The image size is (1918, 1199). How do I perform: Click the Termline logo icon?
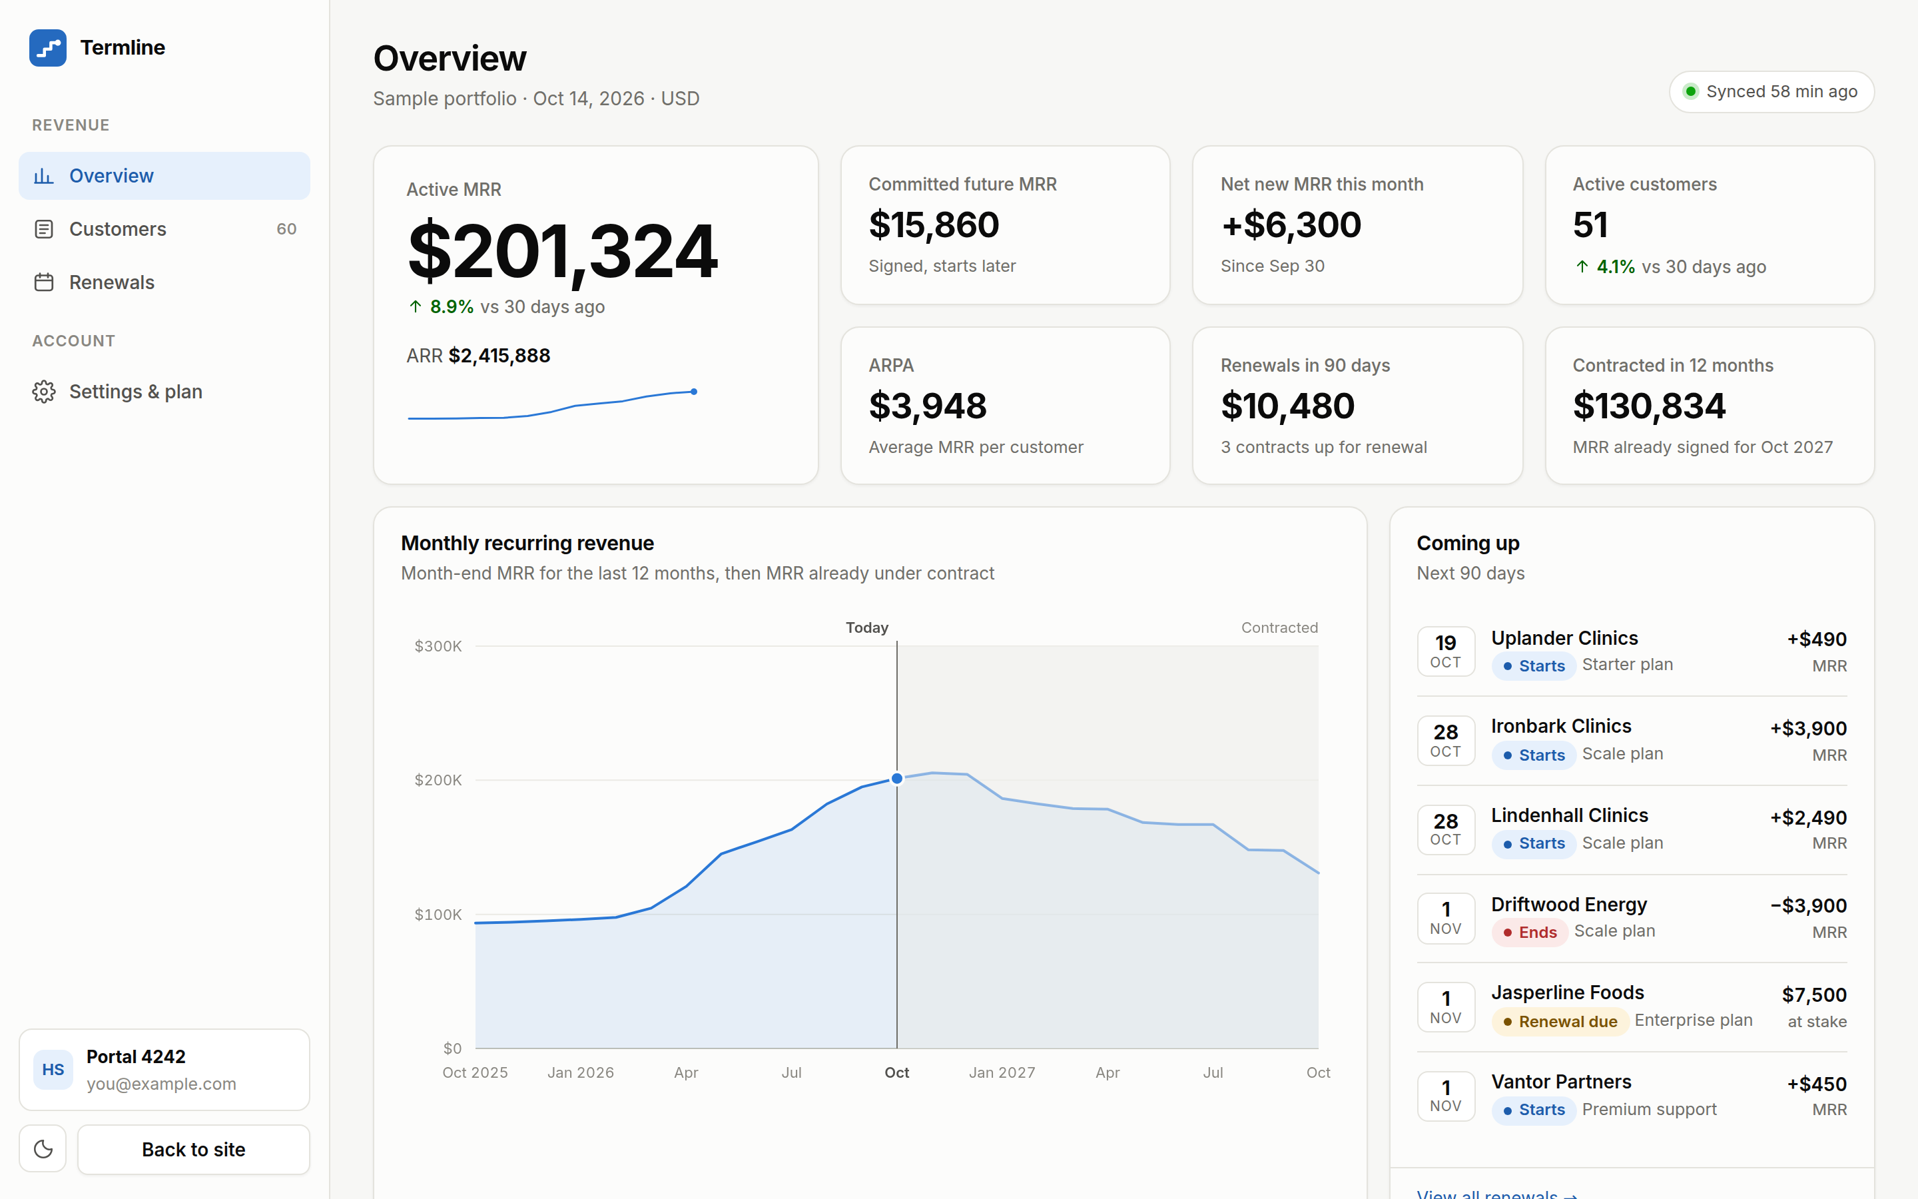[x=47, y=47]
